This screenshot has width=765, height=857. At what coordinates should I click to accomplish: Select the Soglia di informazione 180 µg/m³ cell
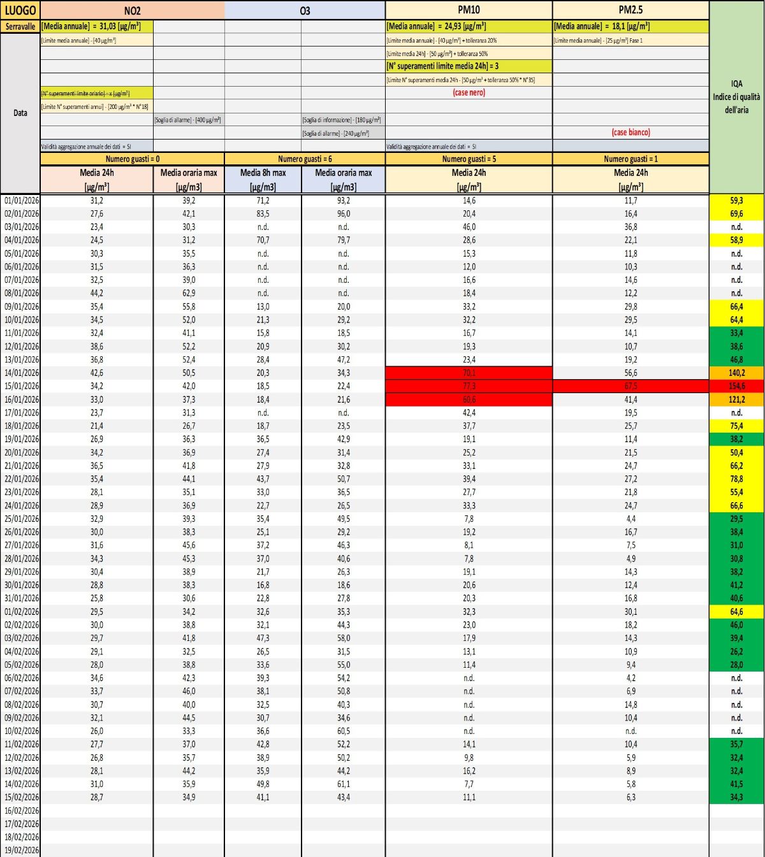[343, 120]
